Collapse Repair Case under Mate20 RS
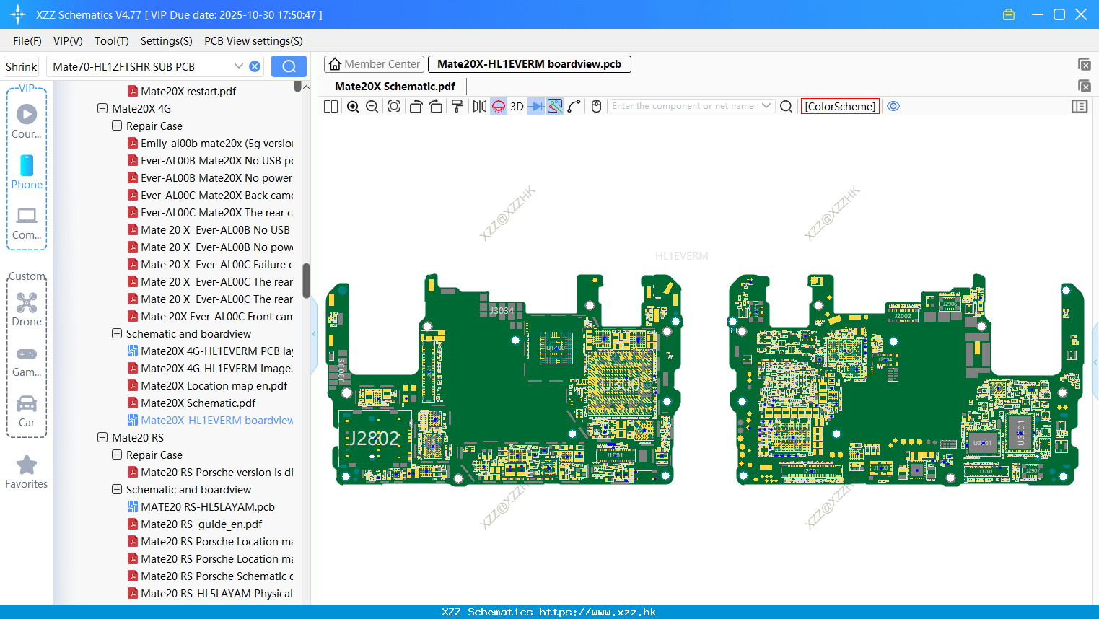The image size is (1099, 619). 116,455
